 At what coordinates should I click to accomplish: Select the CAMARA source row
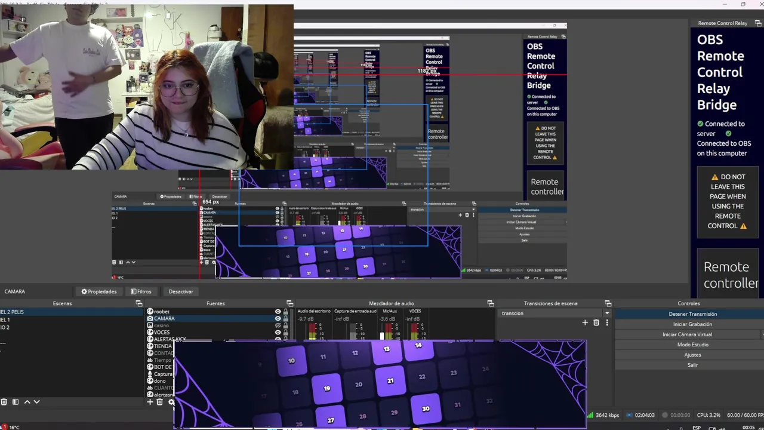pos(218,318)
